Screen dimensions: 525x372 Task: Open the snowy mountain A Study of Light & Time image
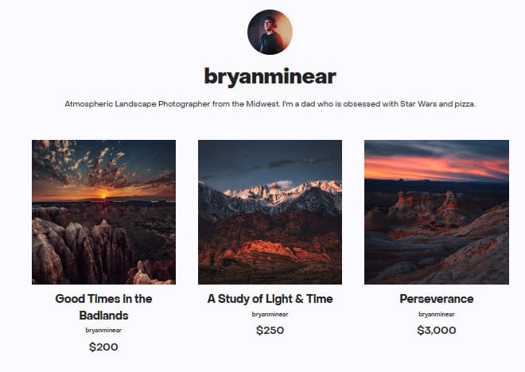click(x=270, y=212)
